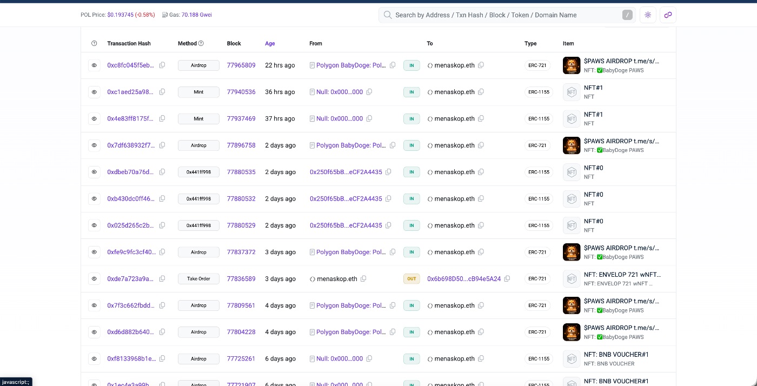Click the help icon in the table header
The image size is (757, 386).
point(94,43)
